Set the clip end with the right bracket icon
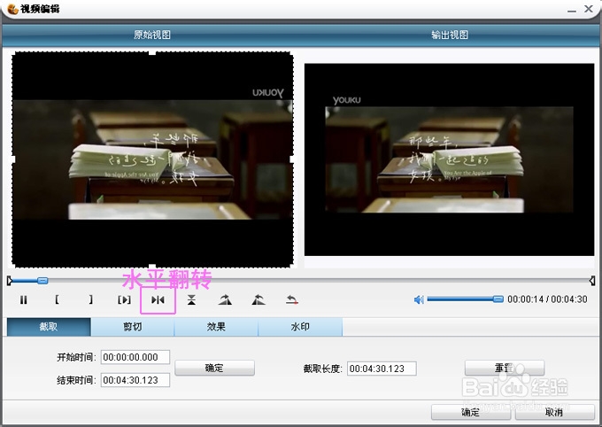 tap(90, 299)
